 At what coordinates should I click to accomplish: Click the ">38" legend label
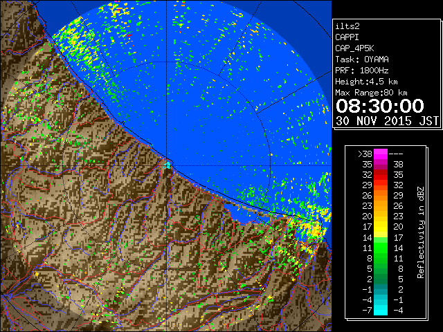365,154
